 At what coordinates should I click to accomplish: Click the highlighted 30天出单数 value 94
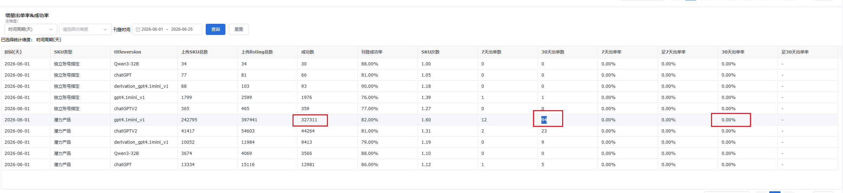tap(544, 120)
